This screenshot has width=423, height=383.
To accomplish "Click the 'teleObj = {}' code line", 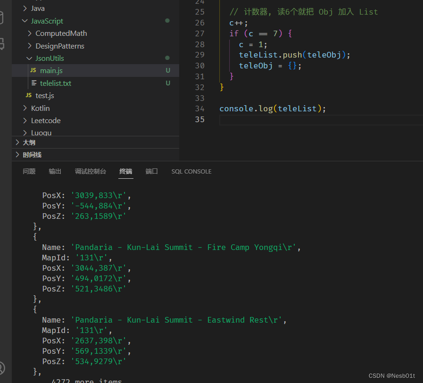I will pos(270,66).
